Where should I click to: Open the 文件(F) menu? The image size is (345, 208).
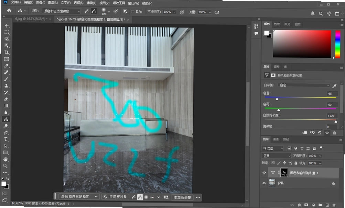coord(16,3)
